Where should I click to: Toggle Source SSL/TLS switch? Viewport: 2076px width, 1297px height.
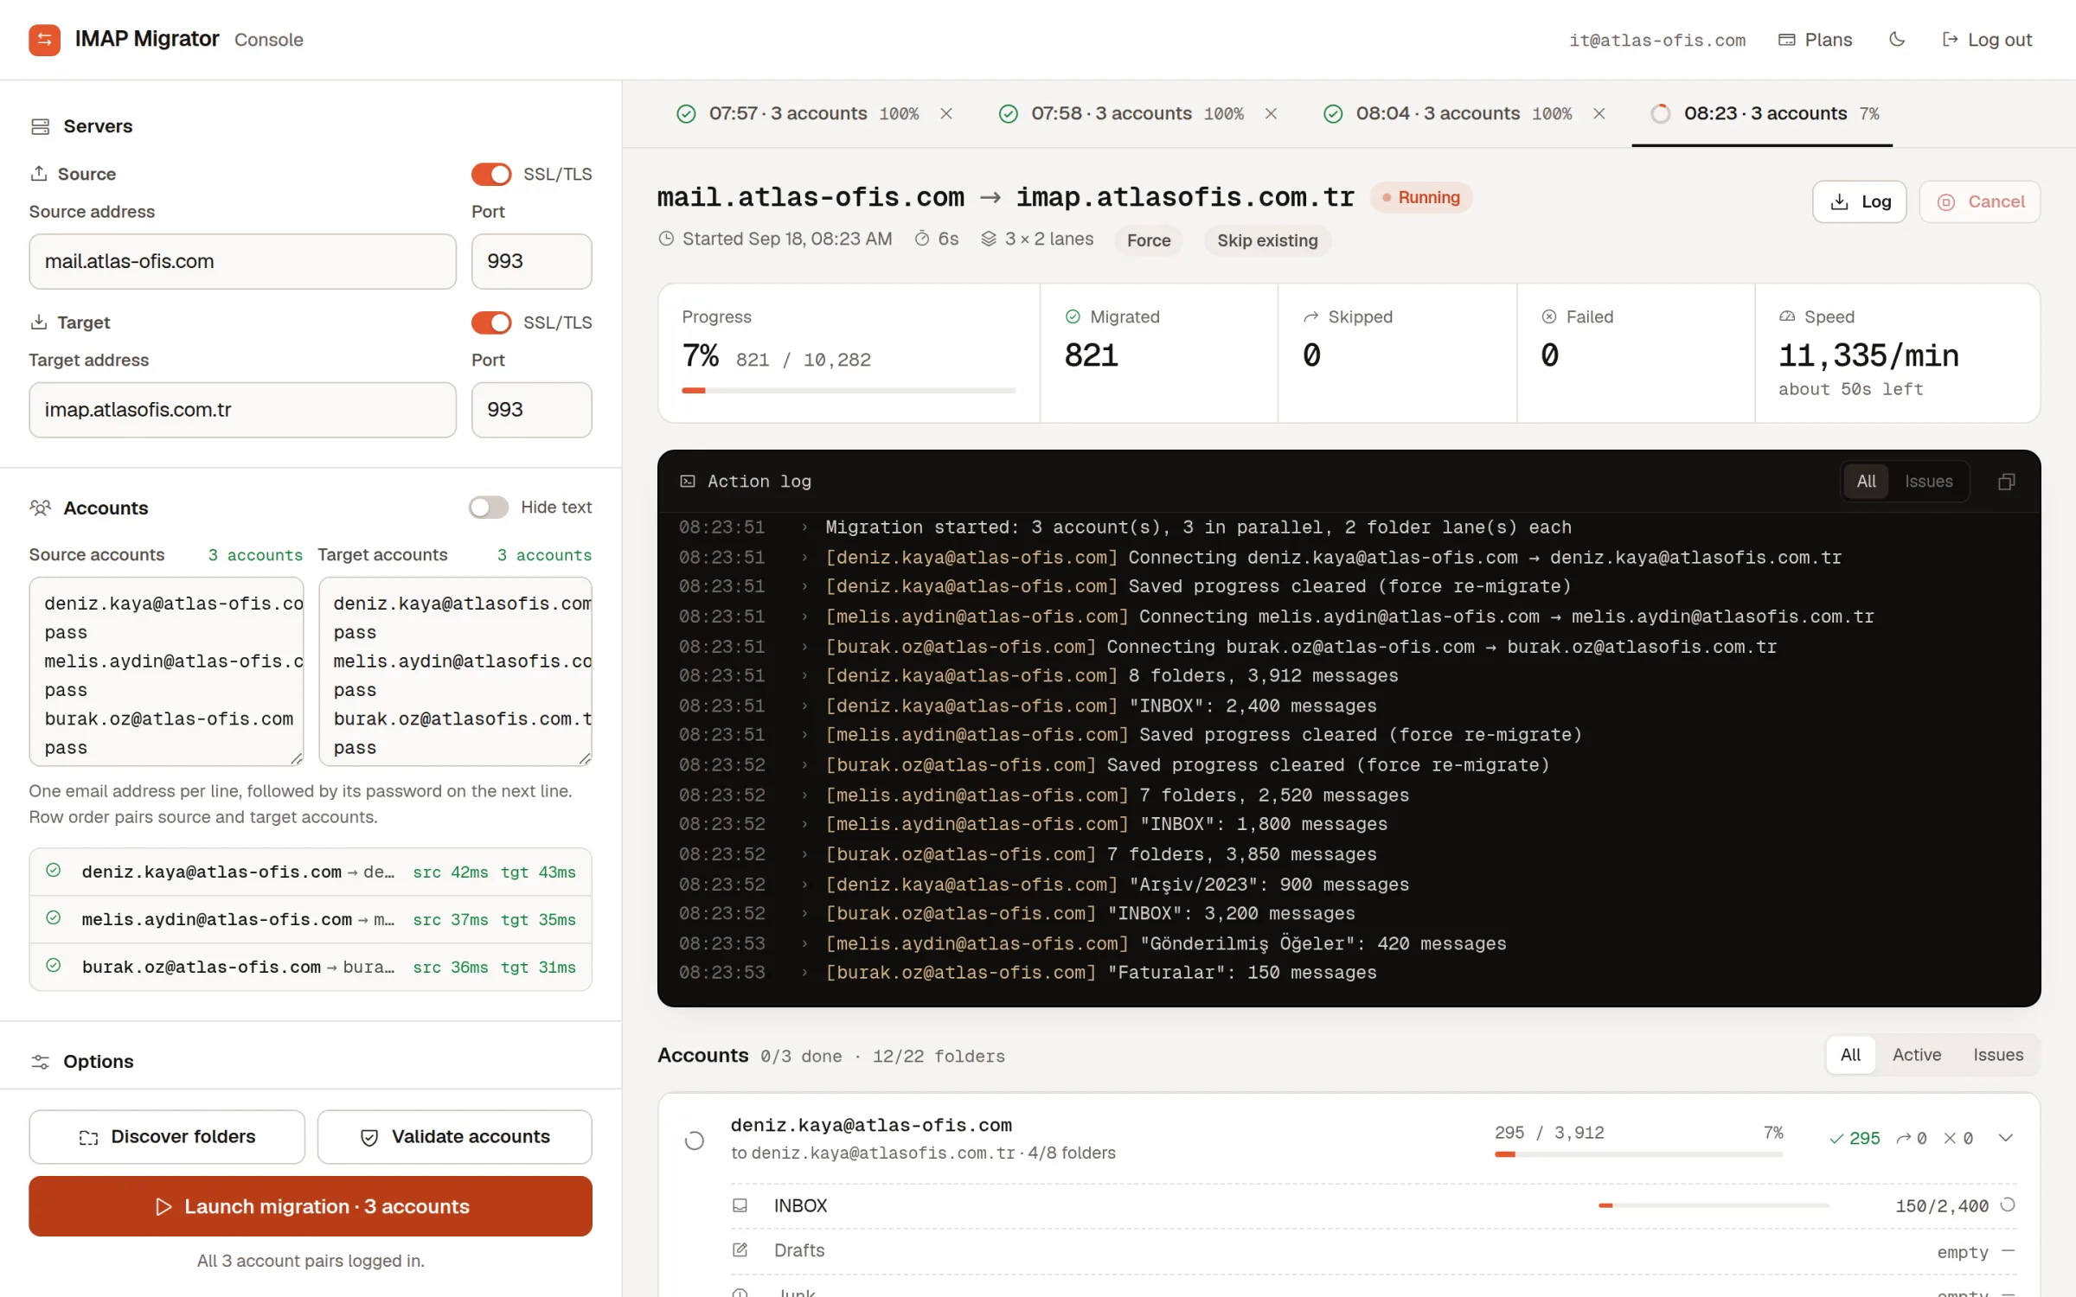pos(491,174)
